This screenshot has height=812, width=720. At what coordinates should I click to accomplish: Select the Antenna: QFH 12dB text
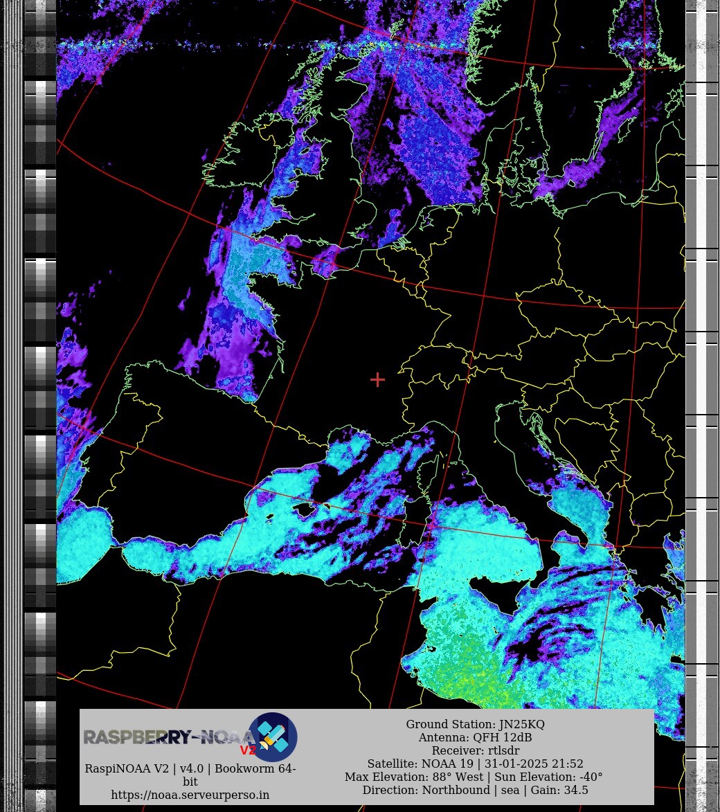tap(475, 737)
